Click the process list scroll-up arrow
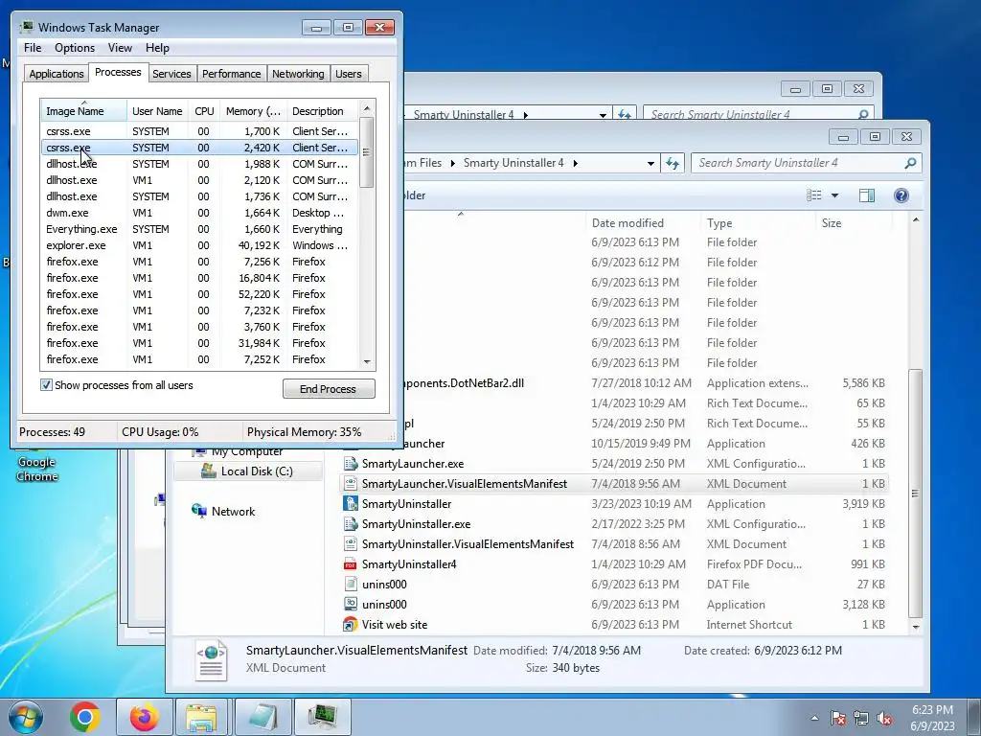Screen dimensions: 981x736 pyautogui.click(x=367, y=108)
